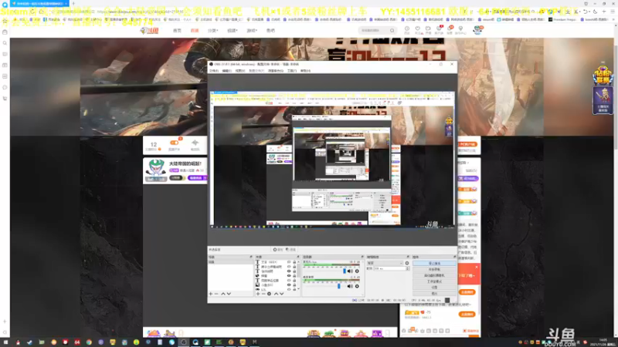Start the OBS virtual camera
Viewport: 618px width, 347px height.
(434, 275)
